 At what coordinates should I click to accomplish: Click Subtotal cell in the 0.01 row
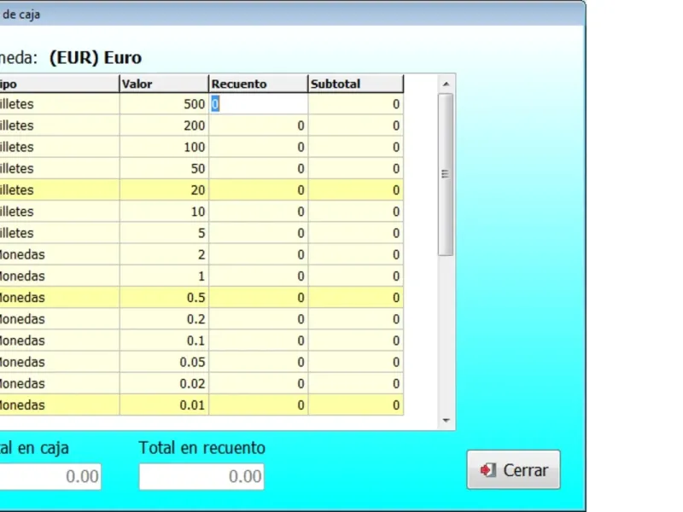tap(356, 404)
